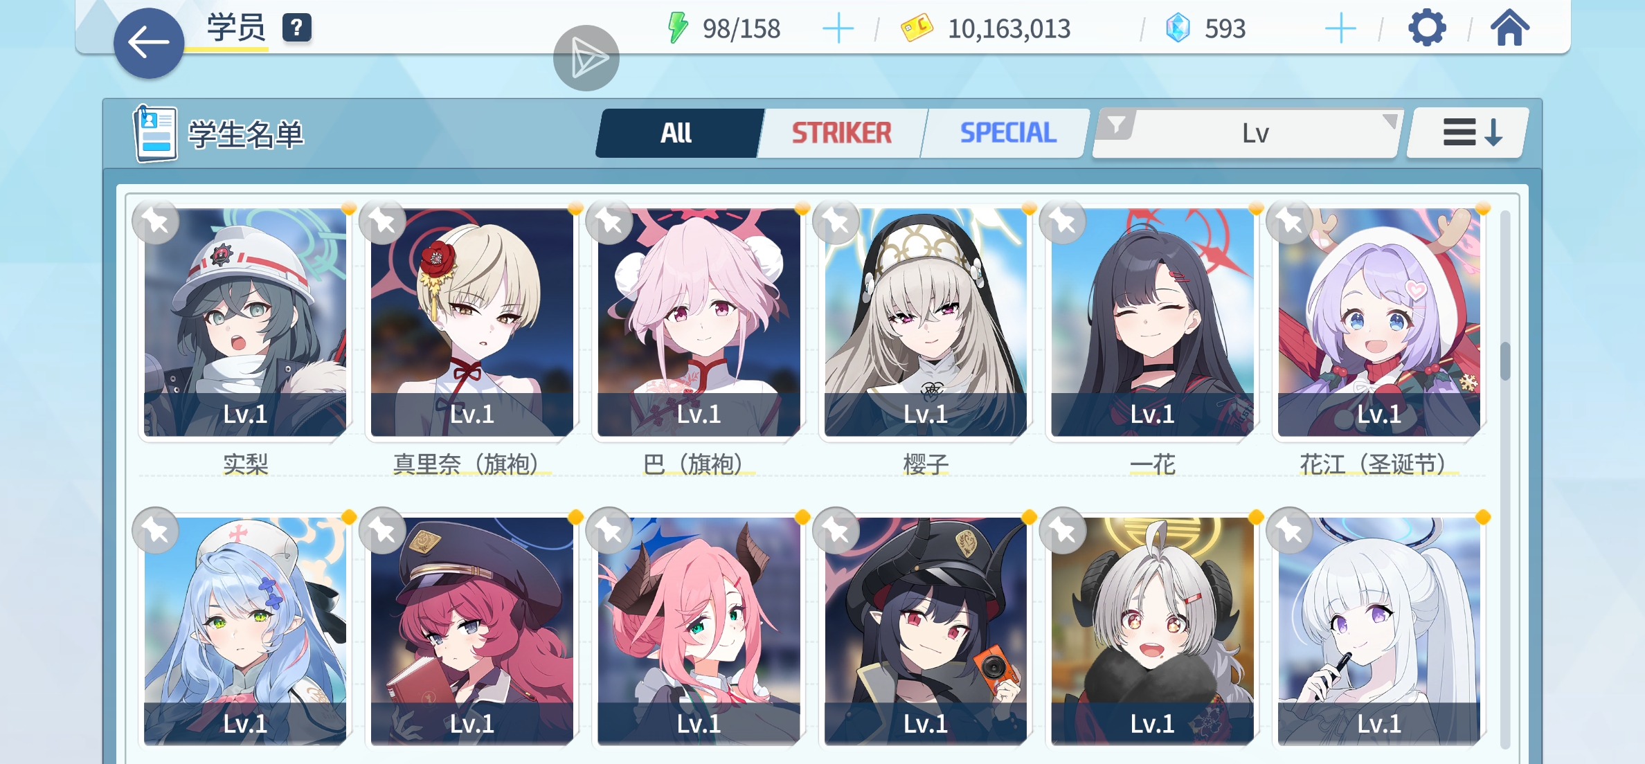Screen dimensions: 1645x764
Task: Switch to the SPECIAL tab
Action: tap(1007, 133)
